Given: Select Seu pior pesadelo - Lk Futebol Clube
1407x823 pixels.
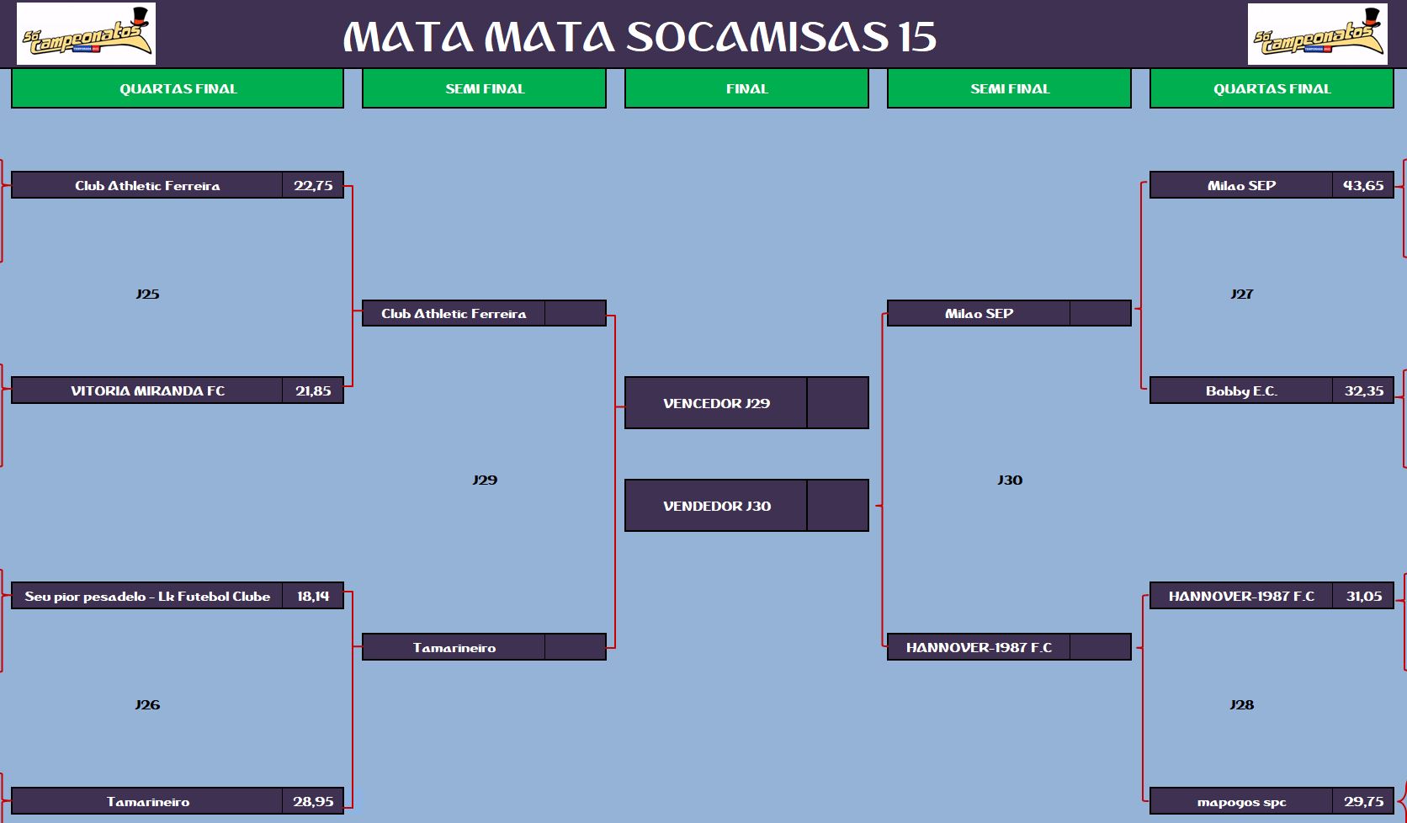Looking at the screenshot, I should point(147,596).
